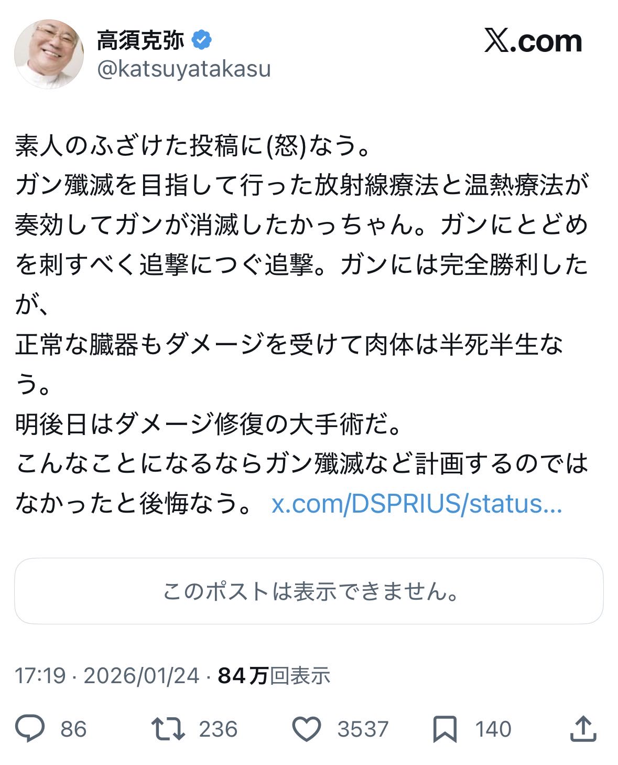Tap the share upload icon
The width and height of the screenshot is (618, 765).
tap(583, 729)
